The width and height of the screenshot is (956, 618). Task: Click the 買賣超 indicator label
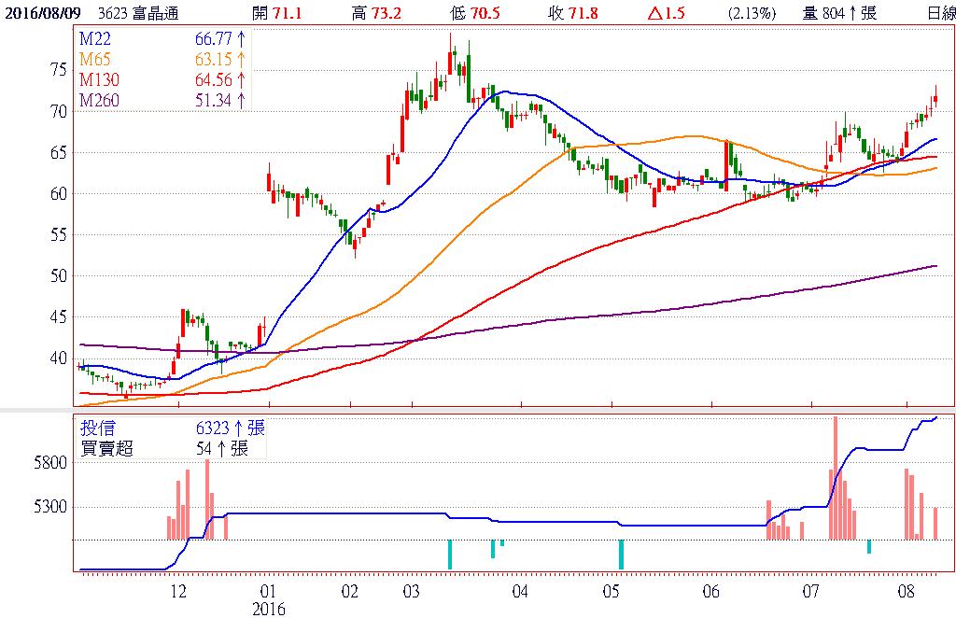[x=105, y=448]
